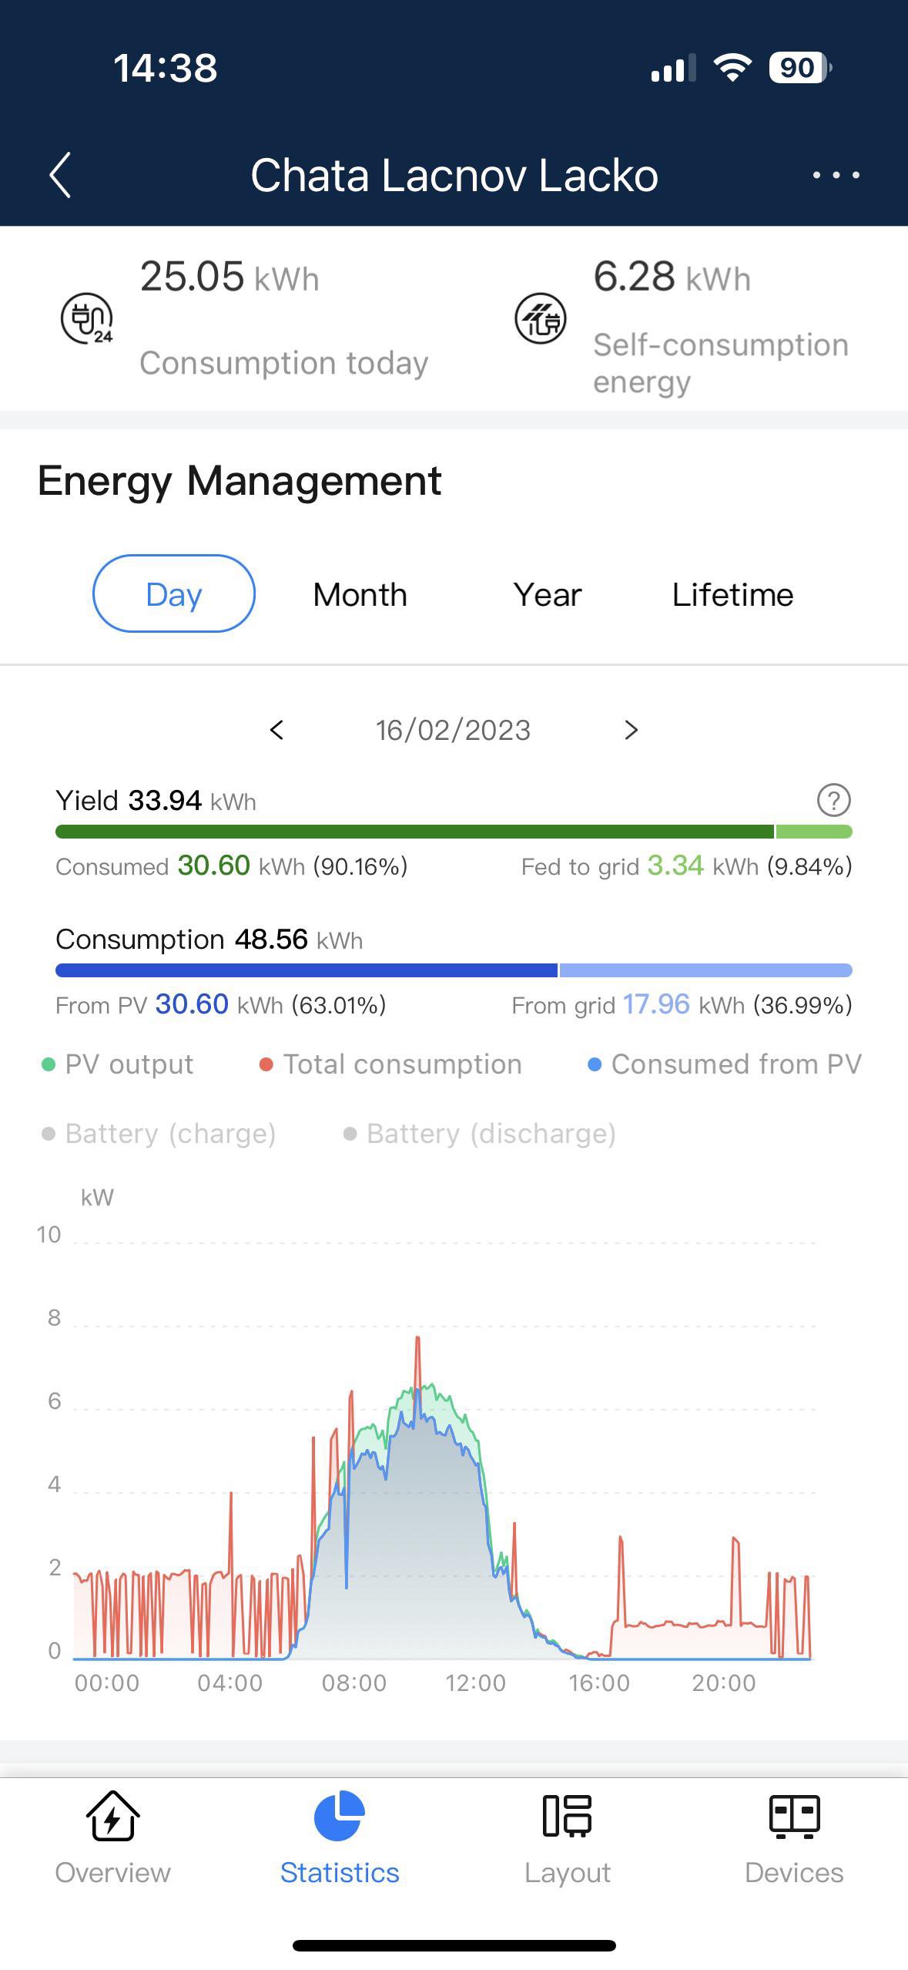Tap the Statistics pie chart icon
The image size is (908, 1970).
click(x=339, y=1816)
